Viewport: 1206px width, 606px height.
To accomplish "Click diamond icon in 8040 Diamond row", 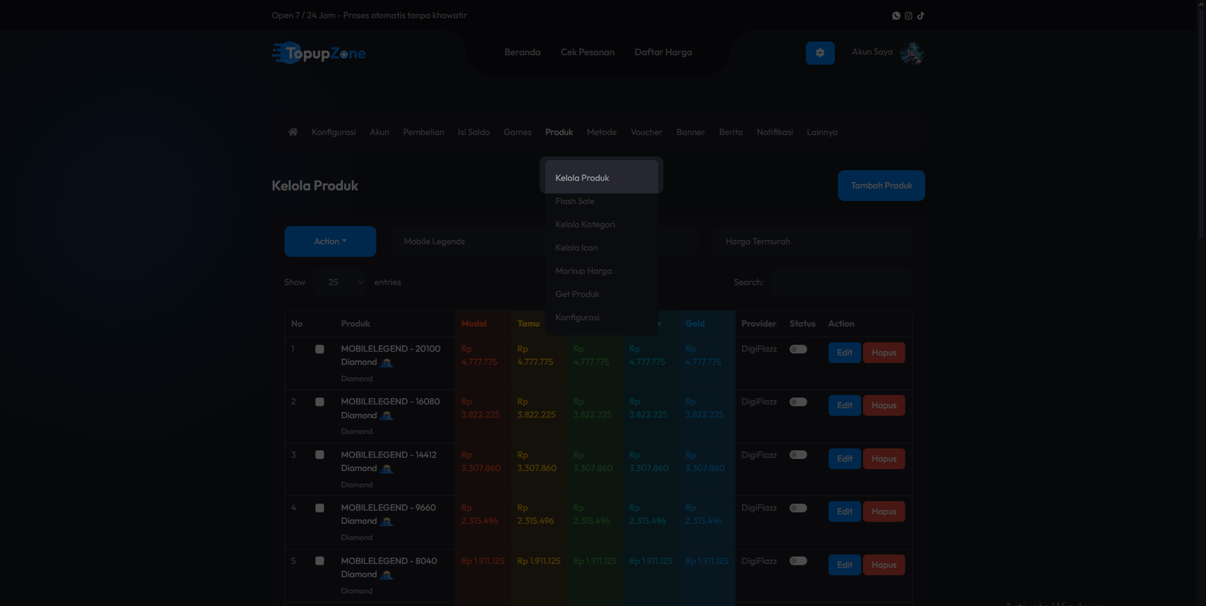I will pyautogui.click(x=387, y=575).
